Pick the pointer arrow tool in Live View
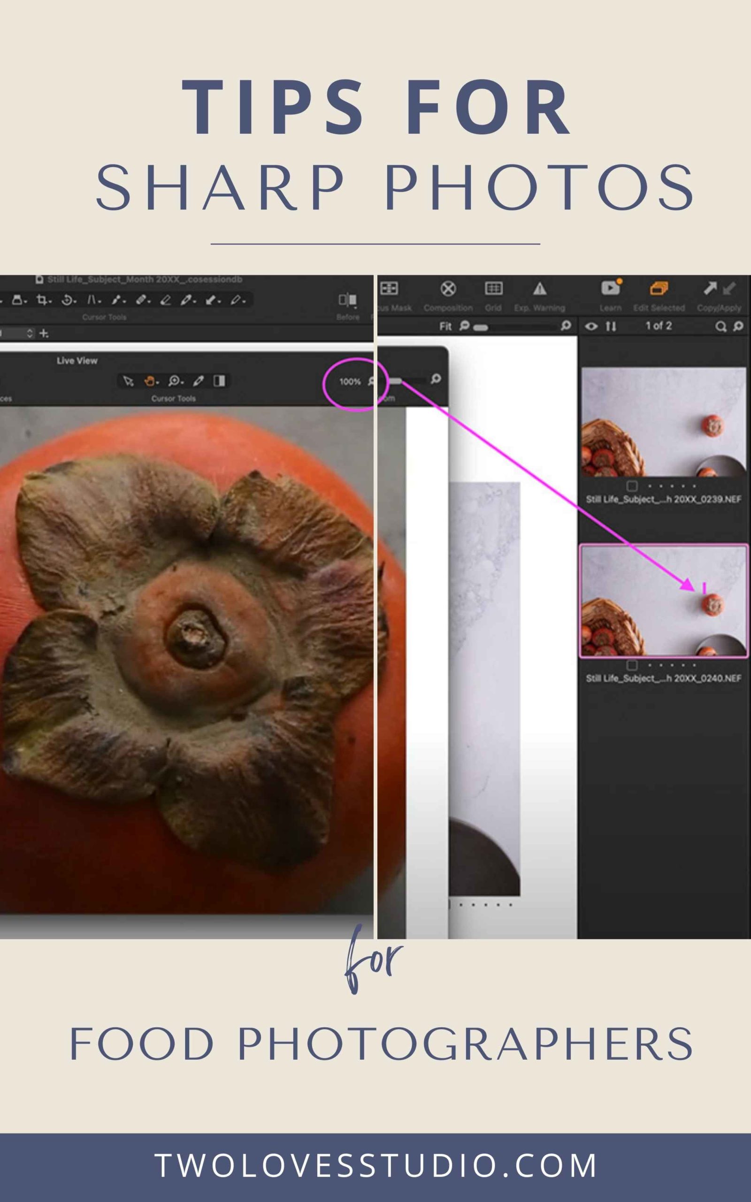This screenshot has width=751, height=1202. tap(128, 381)
